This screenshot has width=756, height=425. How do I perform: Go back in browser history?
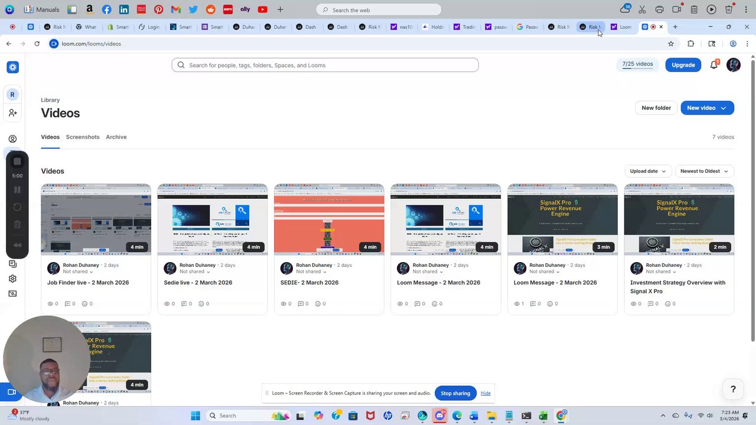(8, 44)
